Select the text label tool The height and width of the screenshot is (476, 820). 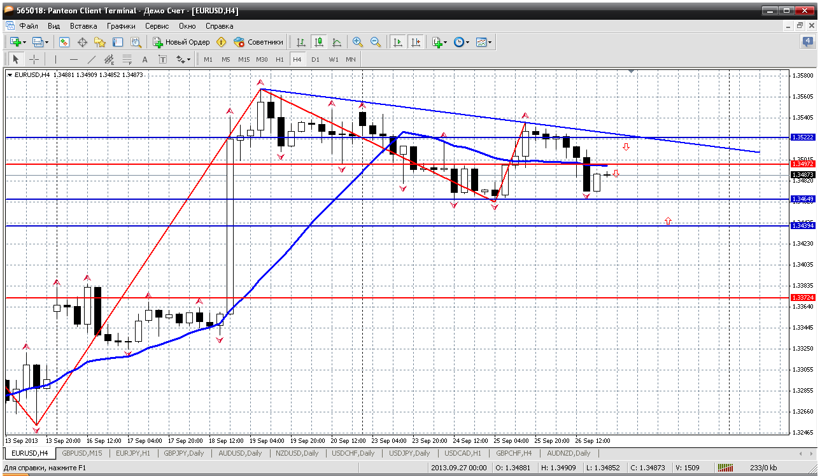(162, 59)
